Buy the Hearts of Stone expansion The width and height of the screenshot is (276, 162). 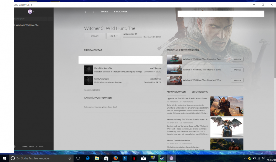237,70
